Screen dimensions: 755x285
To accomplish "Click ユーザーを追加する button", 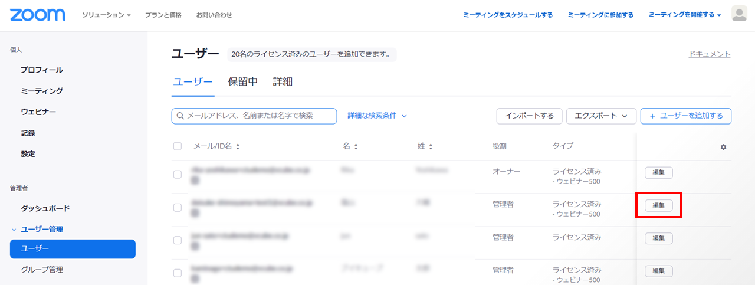I will tap(686, 116).
